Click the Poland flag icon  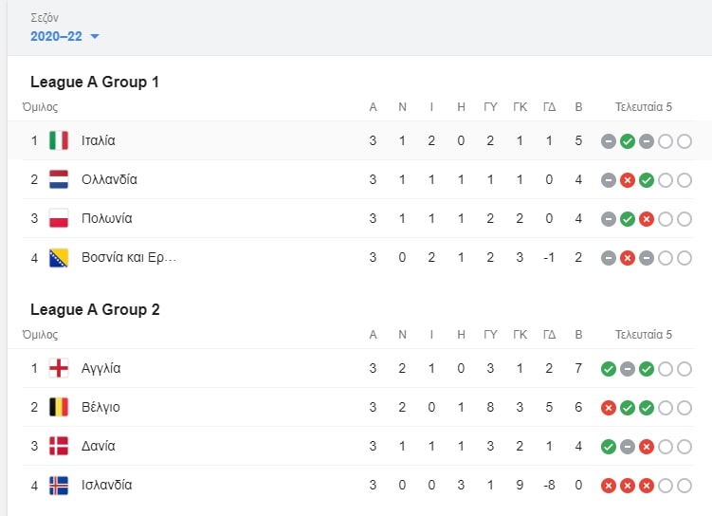coord(59,218)
